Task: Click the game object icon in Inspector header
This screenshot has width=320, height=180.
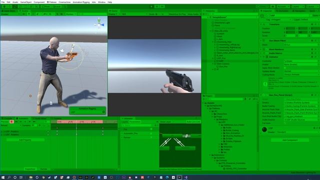Action: tap(262, 16)
